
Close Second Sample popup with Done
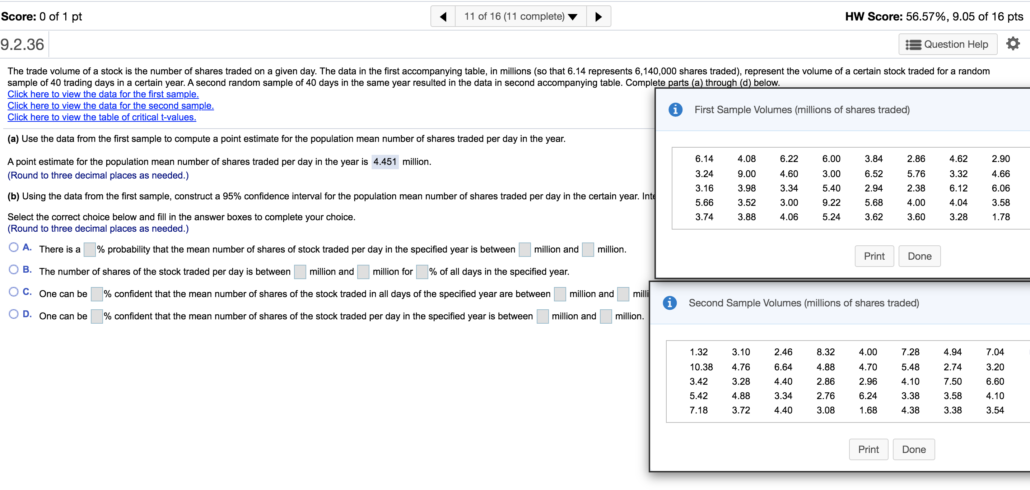point(914,449)
